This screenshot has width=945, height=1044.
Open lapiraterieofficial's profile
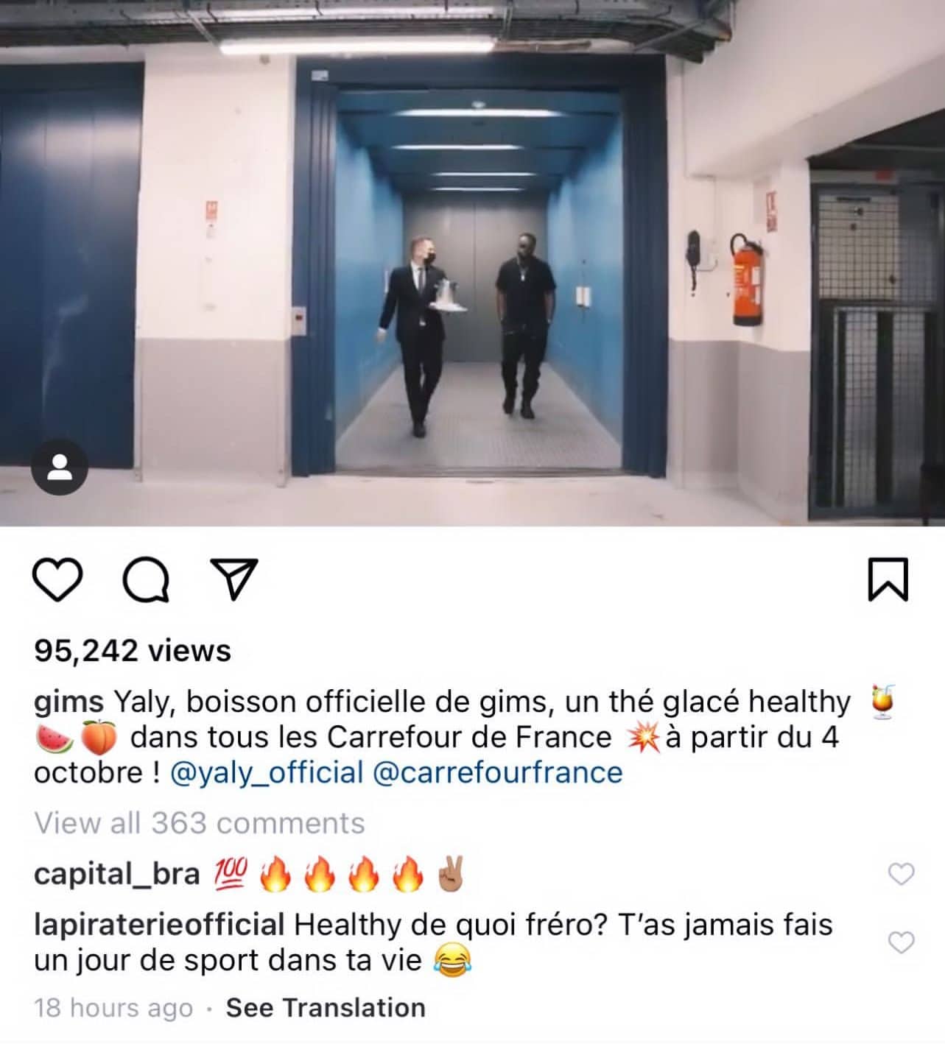click(159, 925)
